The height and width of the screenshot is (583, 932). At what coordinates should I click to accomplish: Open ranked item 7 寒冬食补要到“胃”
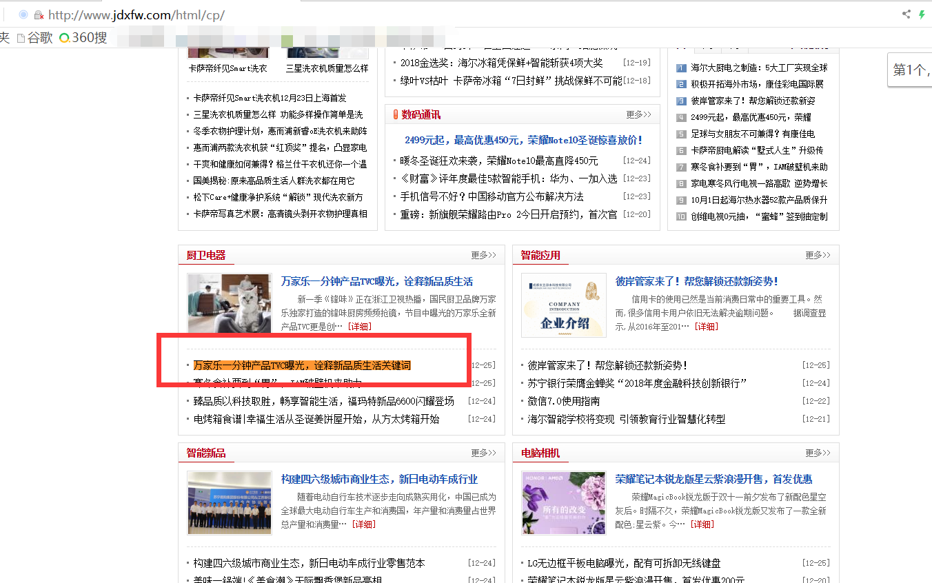pyautogui.click(x=759, y=167)
